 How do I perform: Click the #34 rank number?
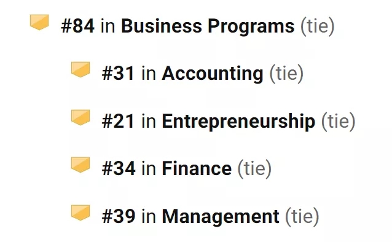[x=119, y=168]
